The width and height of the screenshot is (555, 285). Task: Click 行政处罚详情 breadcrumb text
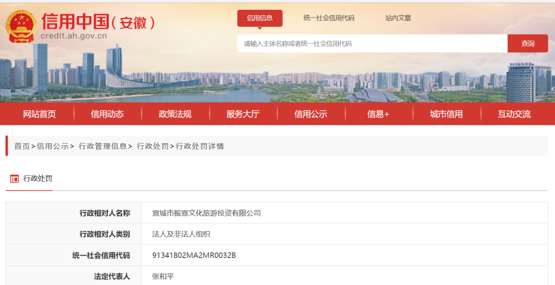pyautogui.click(x=199, y=146)
